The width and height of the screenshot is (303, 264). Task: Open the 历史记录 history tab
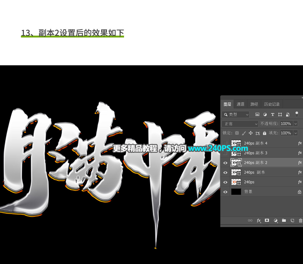coord(272,104)
